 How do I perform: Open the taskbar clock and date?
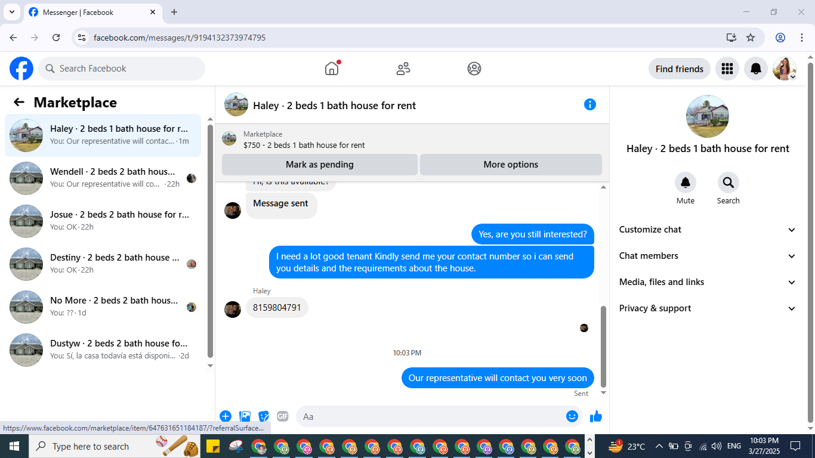pos(764,446)
